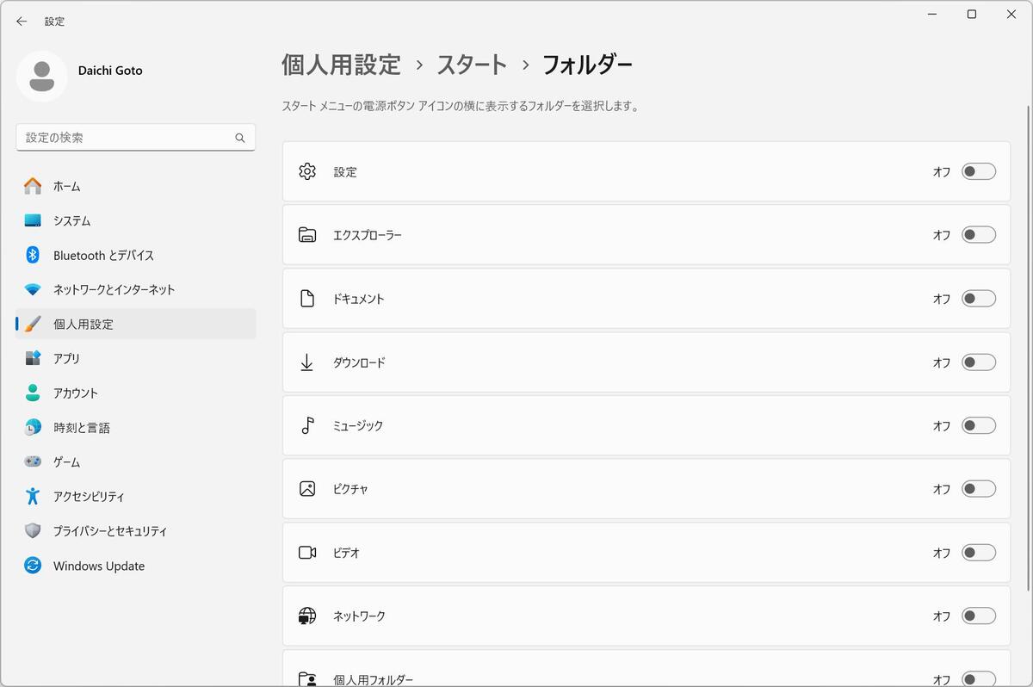Image resolution: width=1033 pixels, height=687 pixels.
Task: Go back to 個人用設定 via the breadcrumb
Action: click(x=342, y=65)
